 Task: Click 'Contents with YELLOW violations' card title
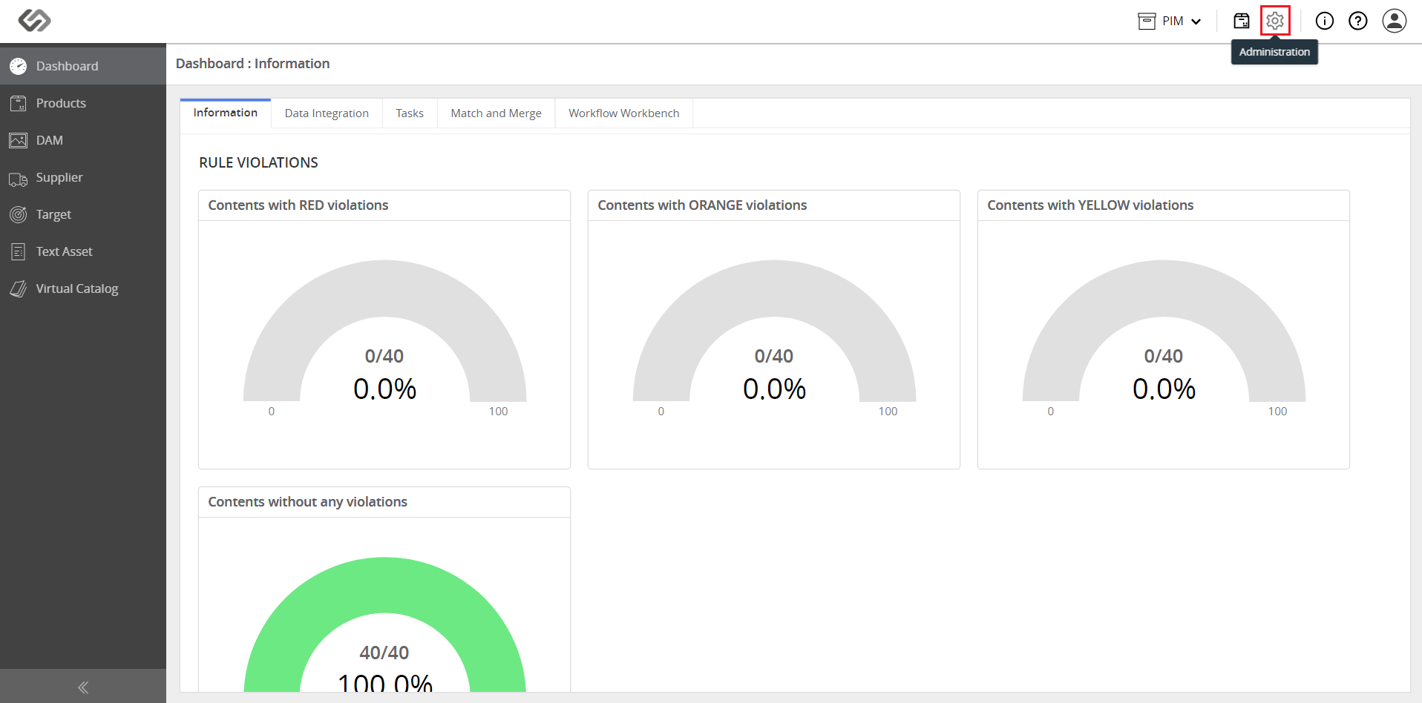1090,205
